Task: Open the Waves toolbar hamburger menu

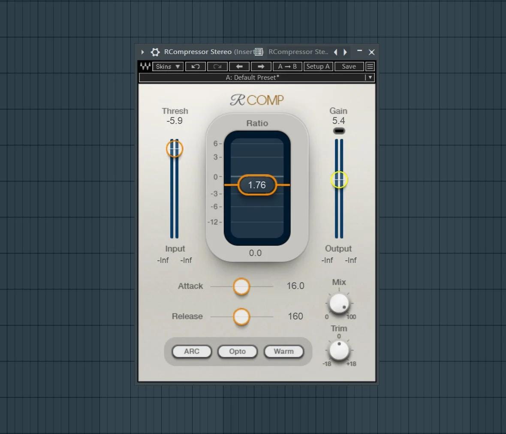Action: [x=370, y=66]
